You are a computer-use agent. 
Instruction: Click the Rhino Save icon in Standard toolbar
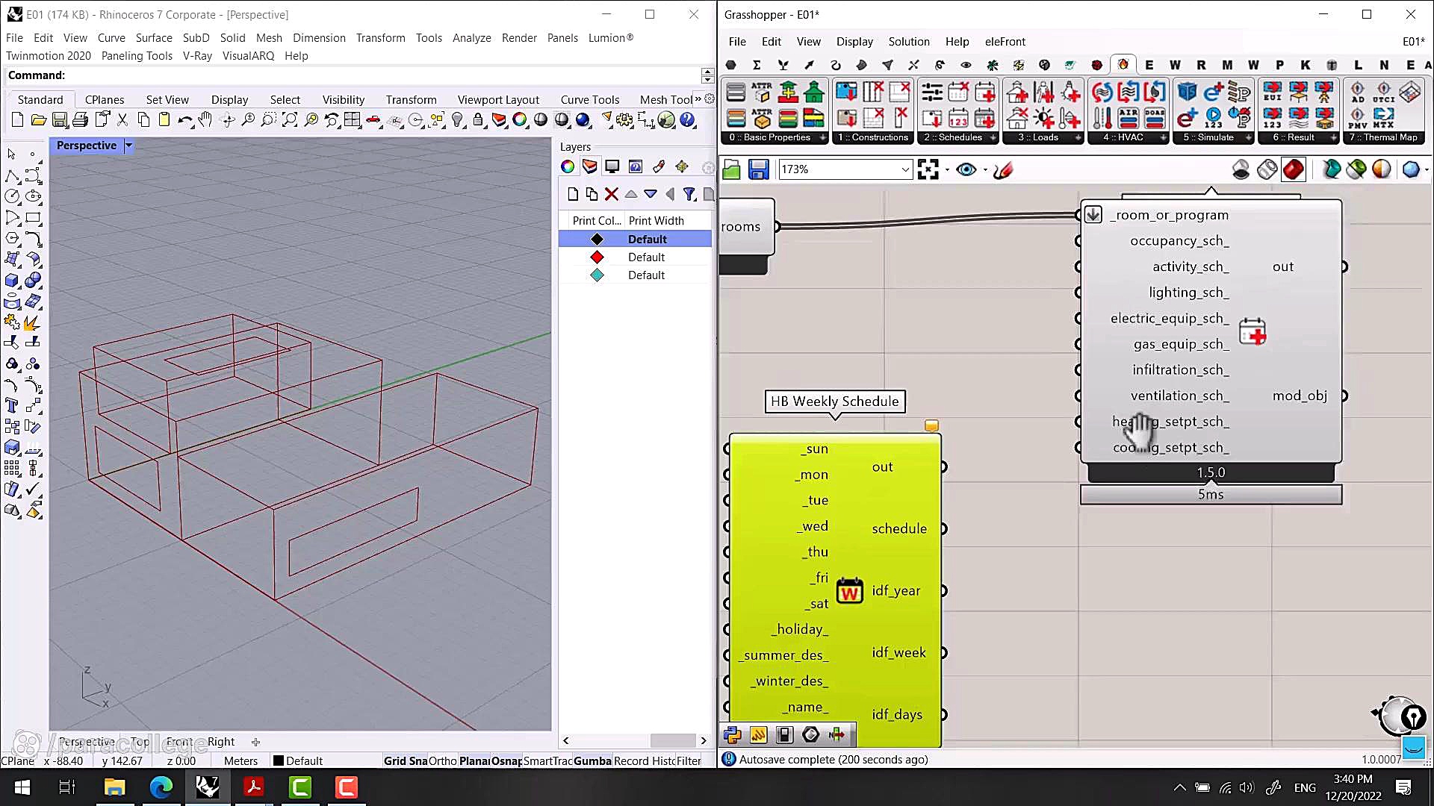coord(60,120)
